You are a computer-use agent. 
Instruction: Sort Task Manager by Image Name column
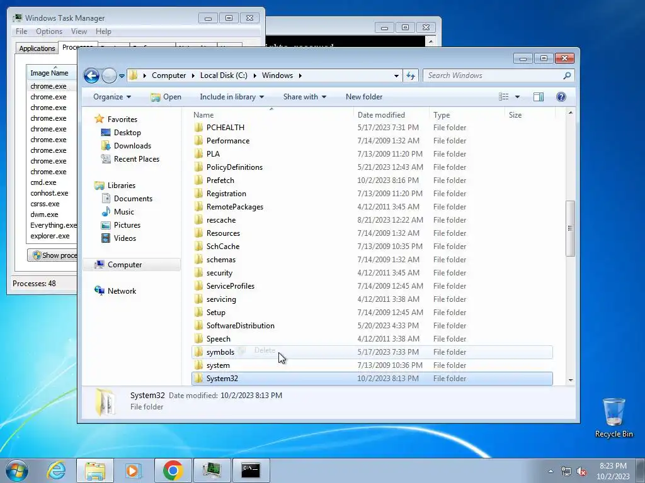click(x=52, y=73)
